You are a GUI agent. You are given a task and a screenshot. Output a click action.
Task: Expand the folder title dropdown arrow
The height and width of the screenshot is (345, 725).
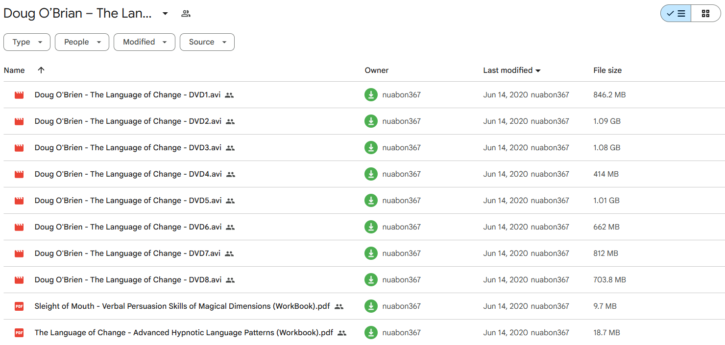click(x=165, y=14)
